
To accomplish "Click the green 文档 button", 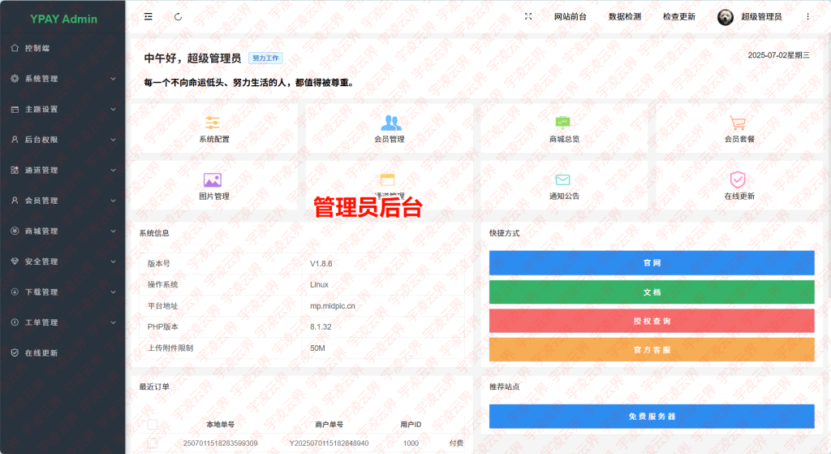I will click(652, 292).
